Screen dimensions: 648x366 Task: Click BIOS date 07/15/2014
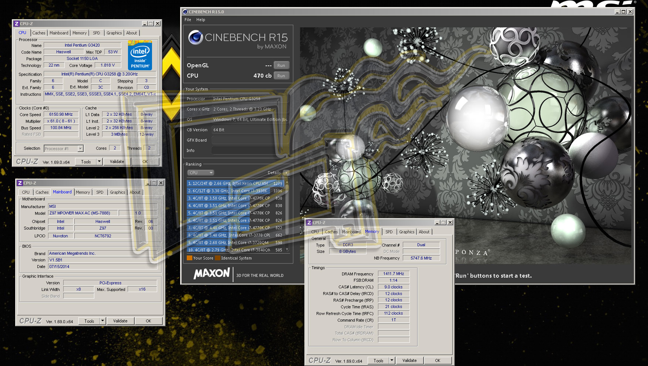point(103,267)
